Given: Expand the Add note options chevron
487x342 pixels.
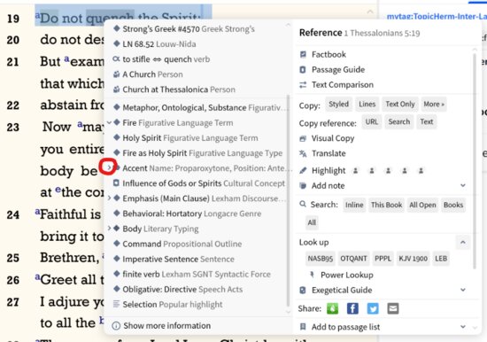Looking at the screenshot, I should (x=463, y=185).
